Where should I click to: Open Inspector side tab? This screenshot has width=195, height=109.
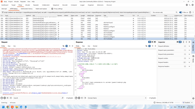click(193, 47)
